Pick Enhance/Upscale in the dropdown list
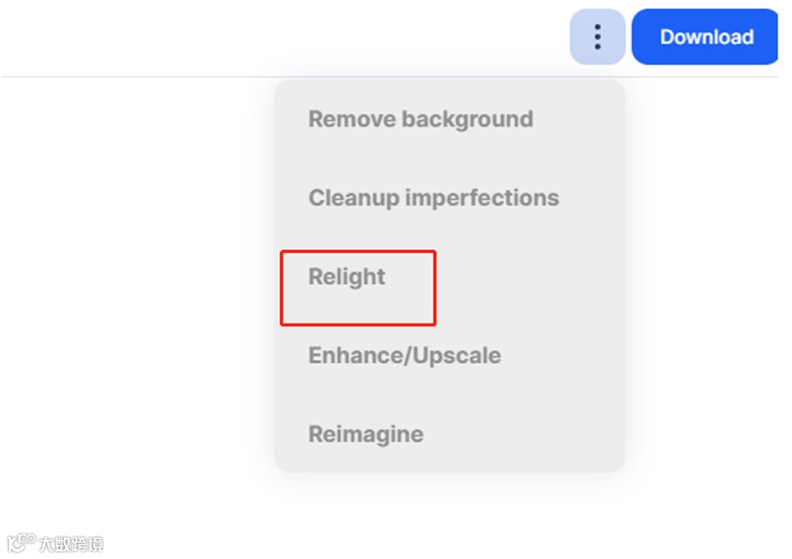This screenshot has height=559, width=792. 404,356
